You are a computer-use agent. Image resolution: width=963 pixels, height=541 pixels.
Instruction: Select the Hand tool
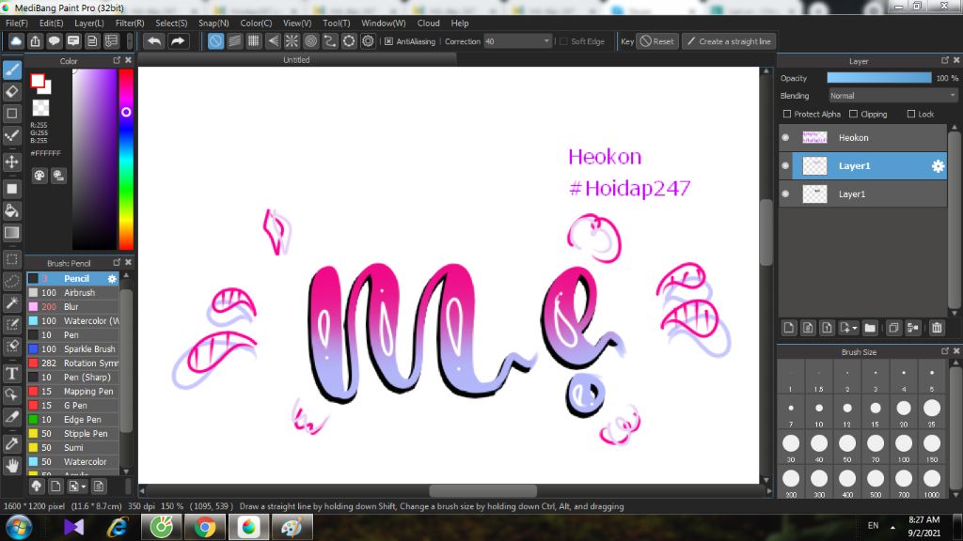(x=11, y=466)
